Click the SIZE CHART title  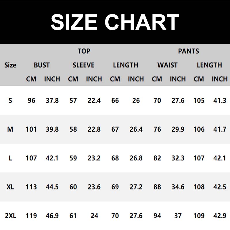pos(115,22)
